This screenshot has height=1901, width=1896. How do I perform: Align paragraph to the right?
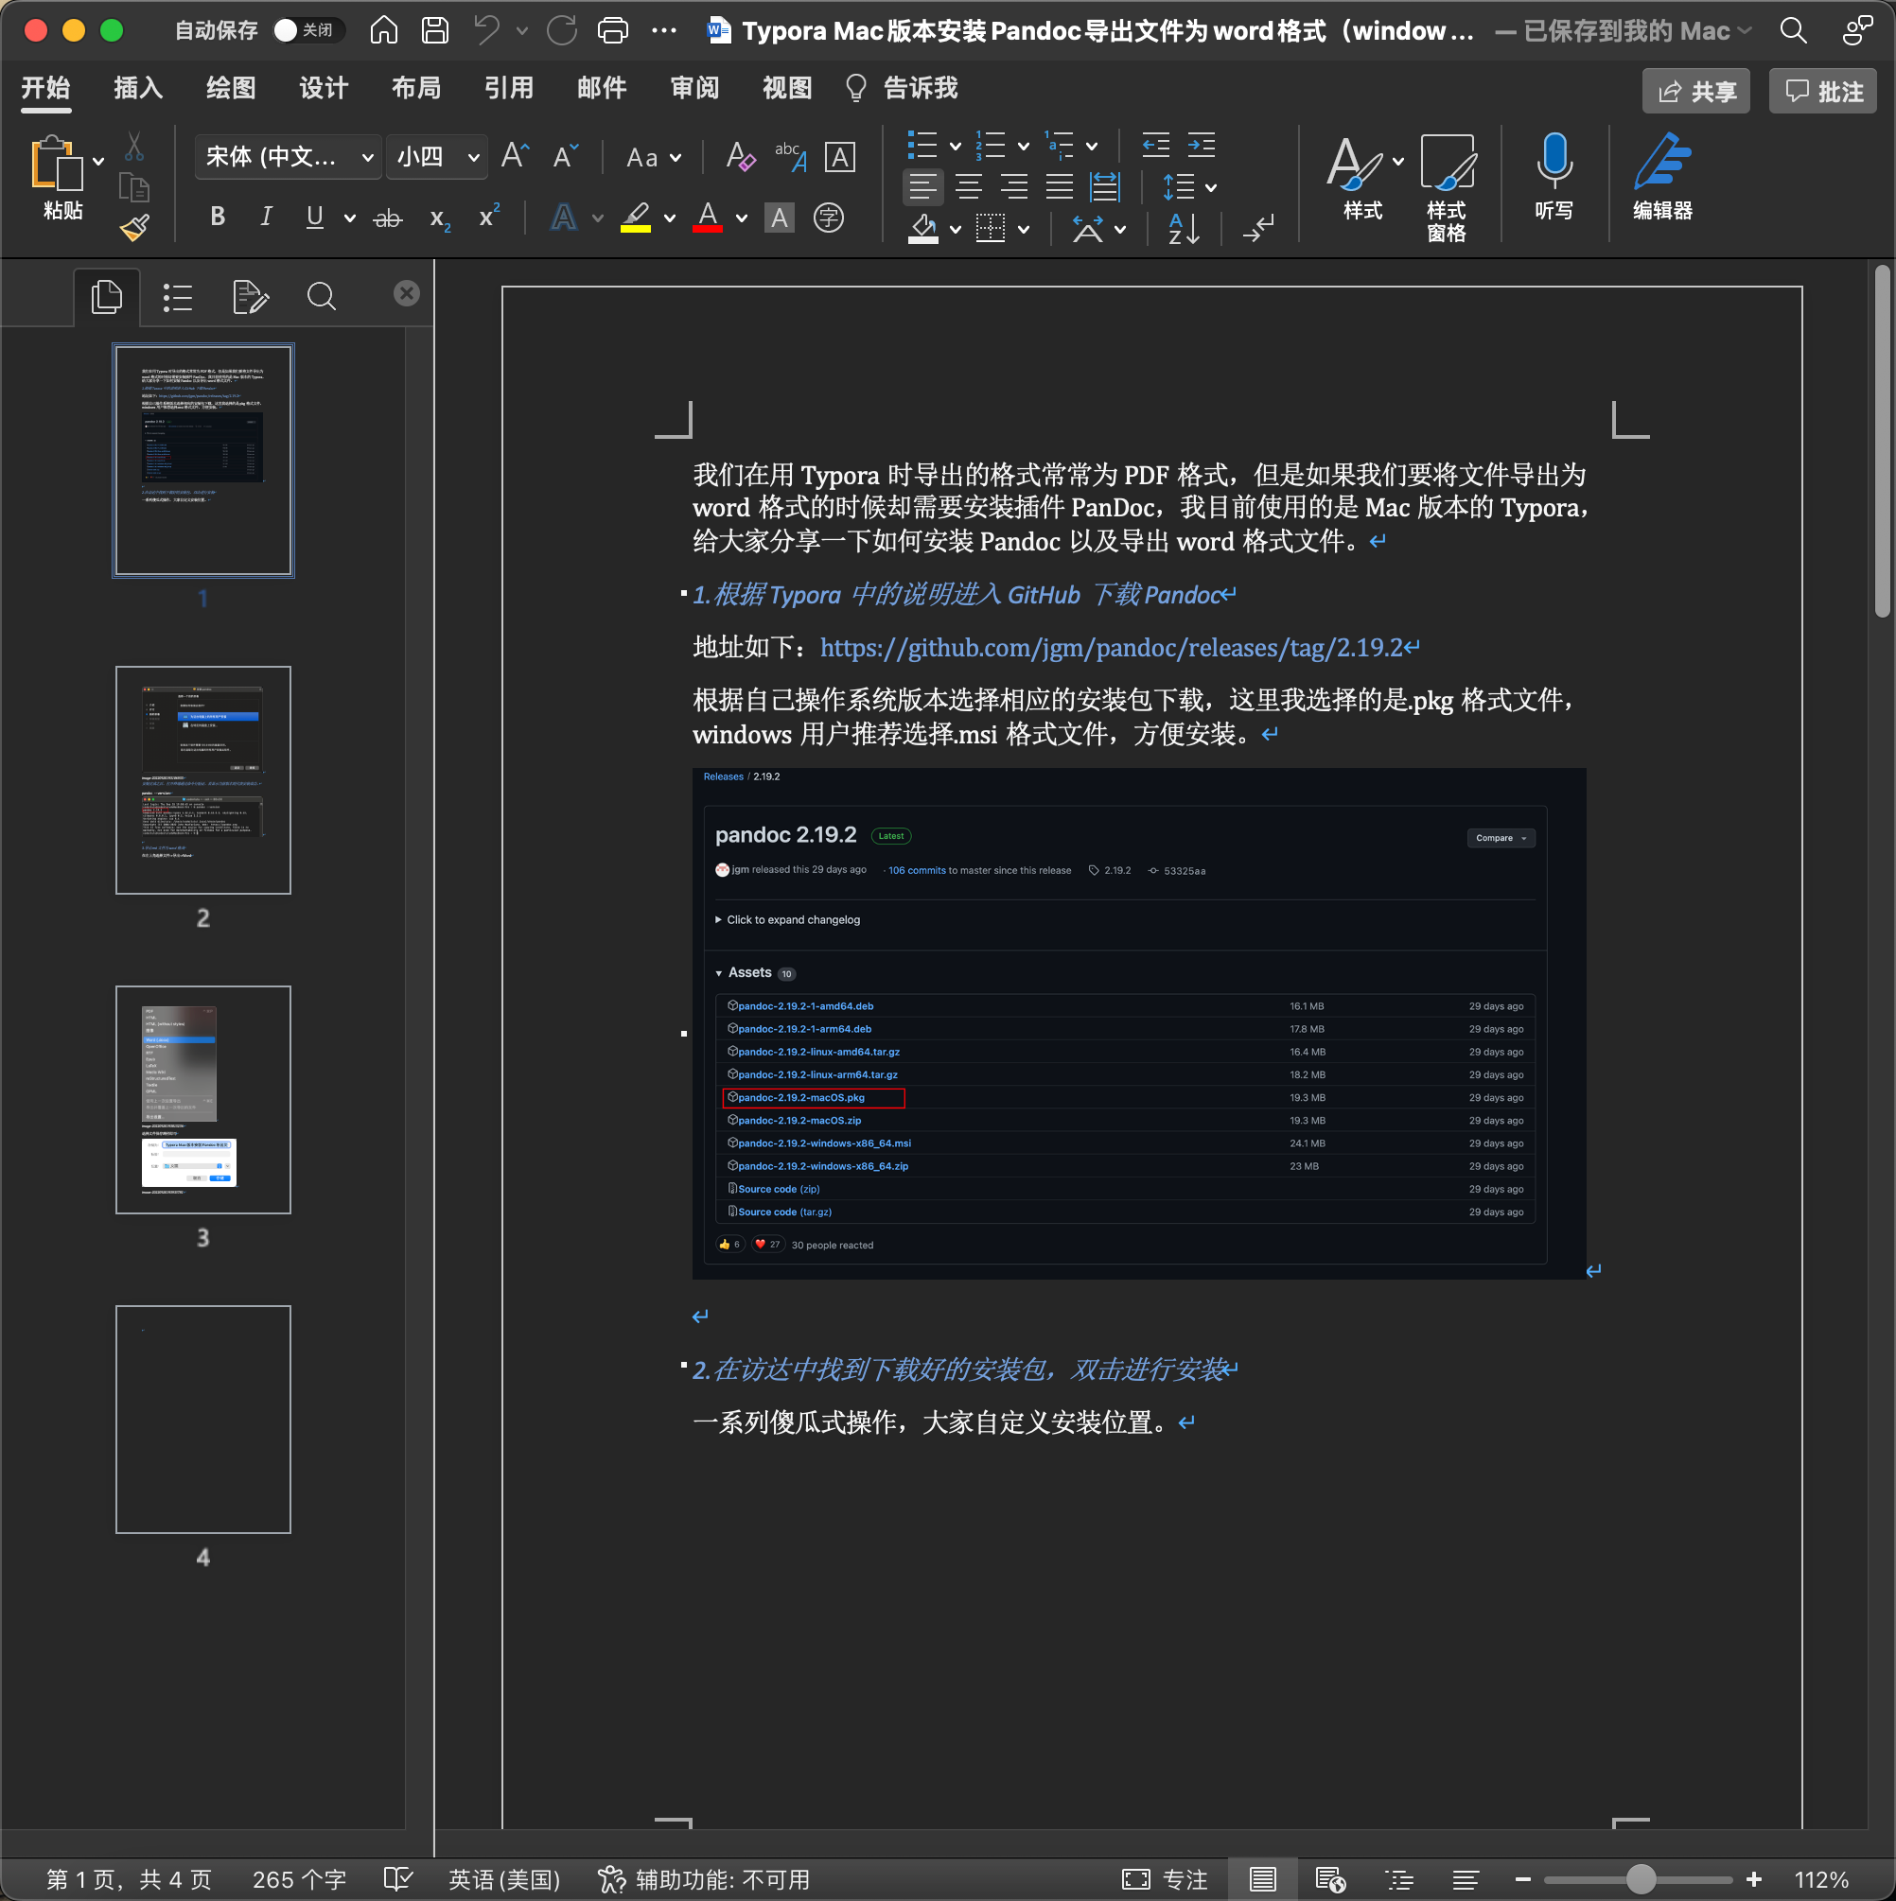[1014, 186]
